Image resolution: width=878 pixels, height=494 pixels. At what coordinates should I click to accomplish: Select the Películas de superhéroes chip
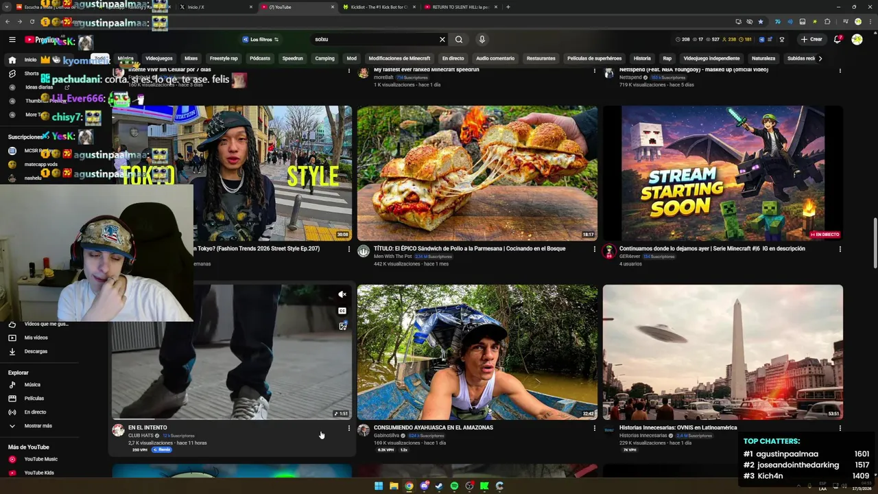pyautogui.click(x=594, y=58)
